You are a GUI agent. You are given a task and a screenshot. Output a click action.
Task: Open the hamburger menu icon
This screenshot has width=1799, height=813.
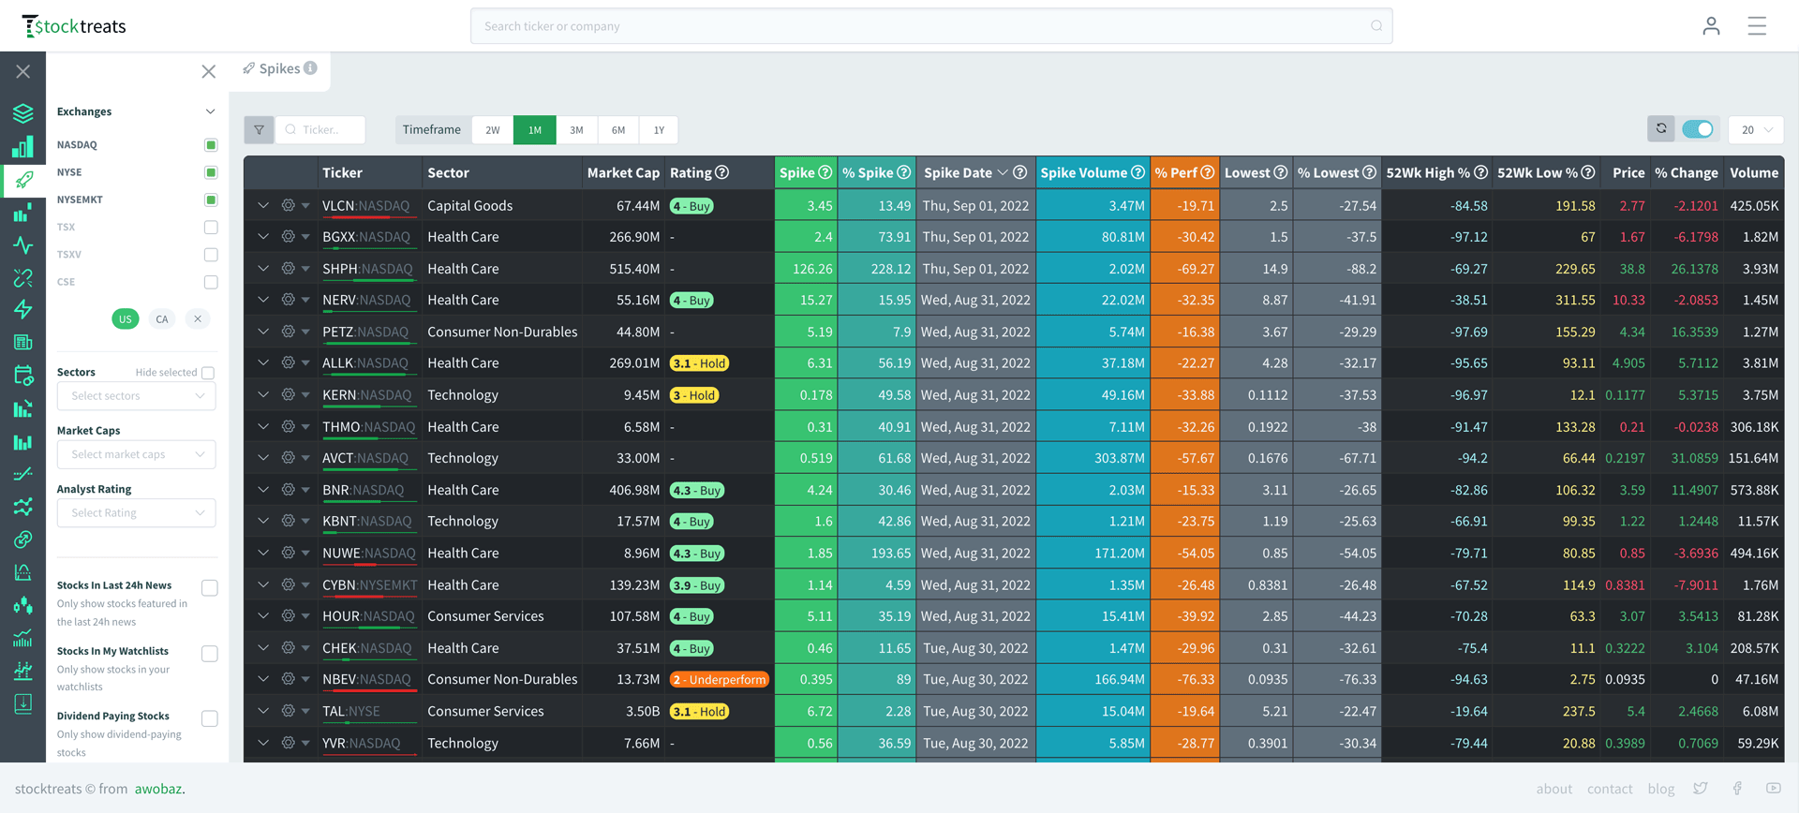coord(1757,26)
